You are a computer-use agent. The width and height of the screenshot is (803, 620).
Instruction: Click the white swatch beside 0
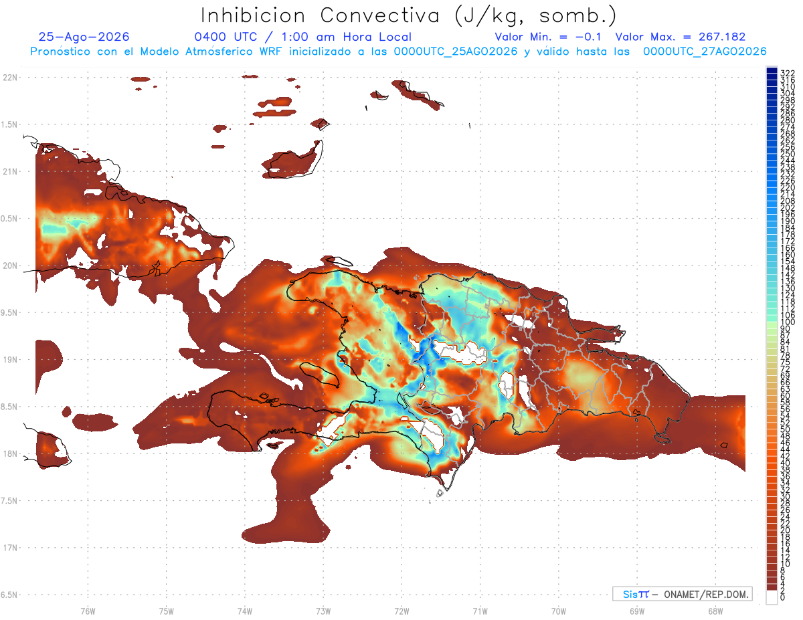(x=772, y=598)
